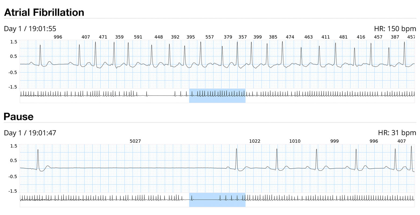Select the HR: 150 bpm reading
420x215 pixels.
tap(395, 29)
